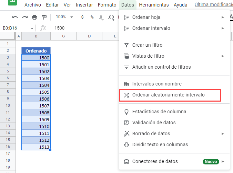Open the name box dropdown arrow
Image resolution: width=233 pixels, height=173 pixels.
click(32, 28)
